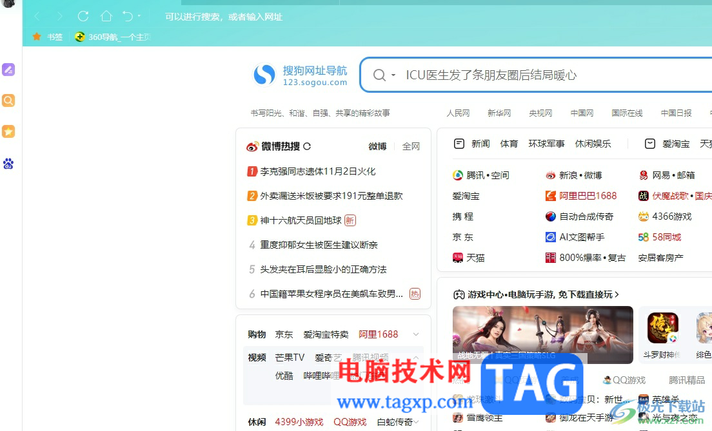This screenshot has width=712, height=431.
Task: Select the 新闻 category tab
Action: click(480, 144)
